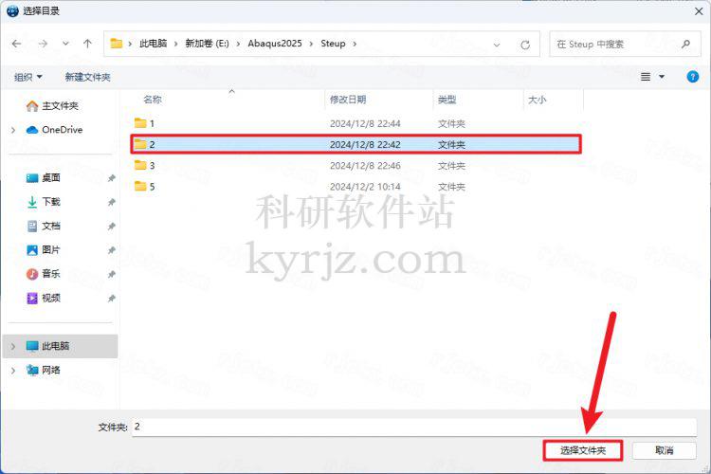Click the search magnifier icon

tap(685, 44)
